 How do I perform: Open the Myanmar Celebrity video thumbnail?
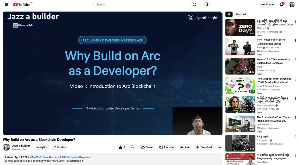point(240,105)
